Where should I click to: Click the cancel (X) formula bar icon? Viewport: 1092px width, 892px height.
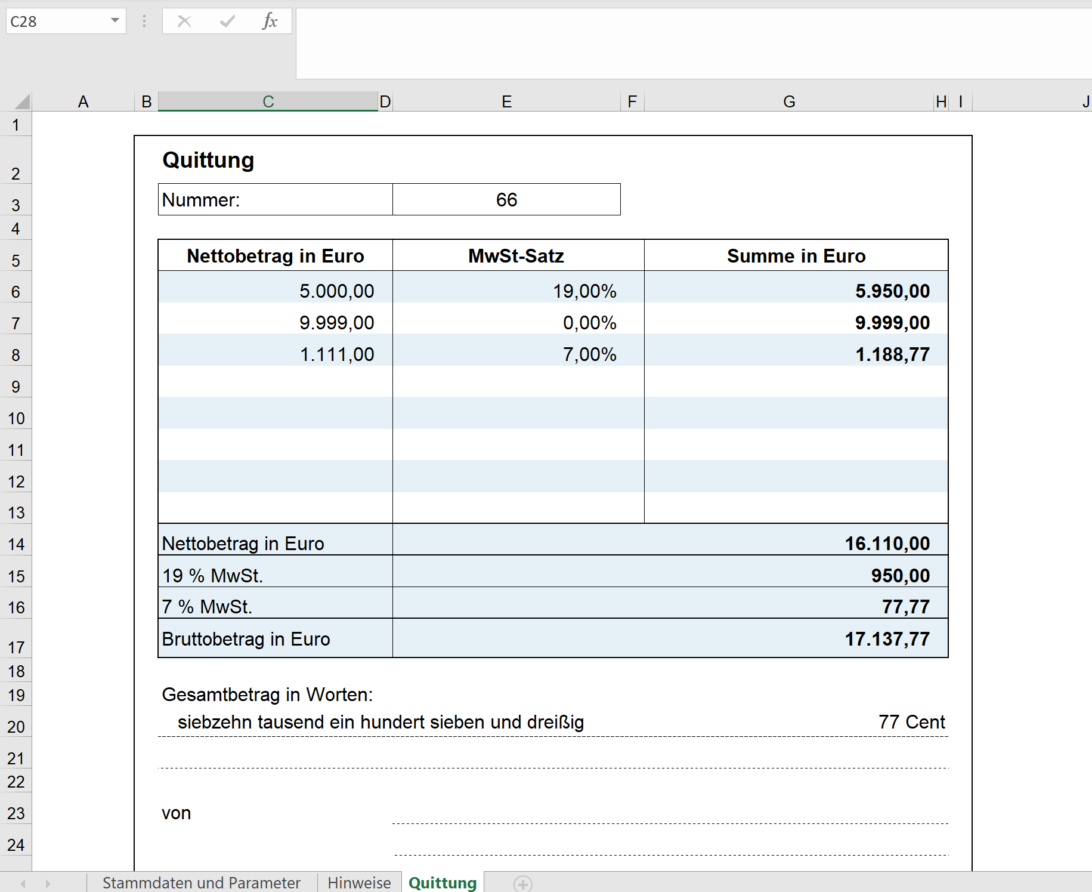point(184,21)
